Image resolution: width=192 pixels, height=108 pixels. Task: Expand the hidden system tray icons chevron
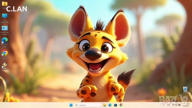coord(164,105)
